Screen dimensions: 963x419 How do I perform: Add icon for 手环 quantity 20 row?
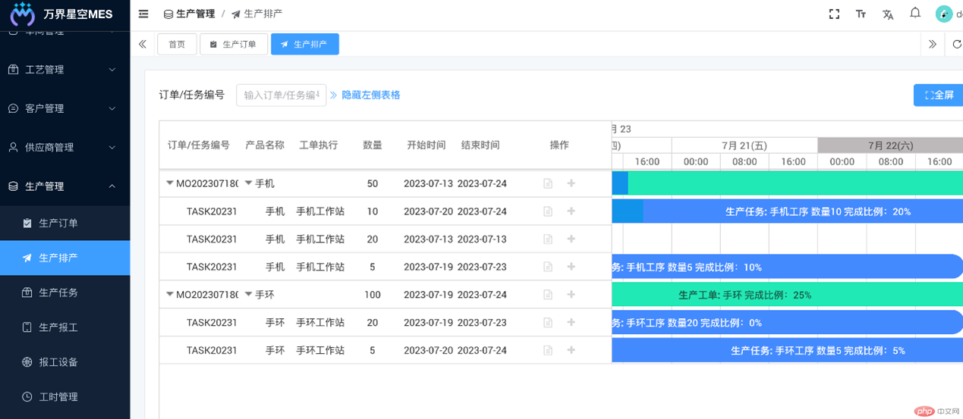click(x=571, y=323)
